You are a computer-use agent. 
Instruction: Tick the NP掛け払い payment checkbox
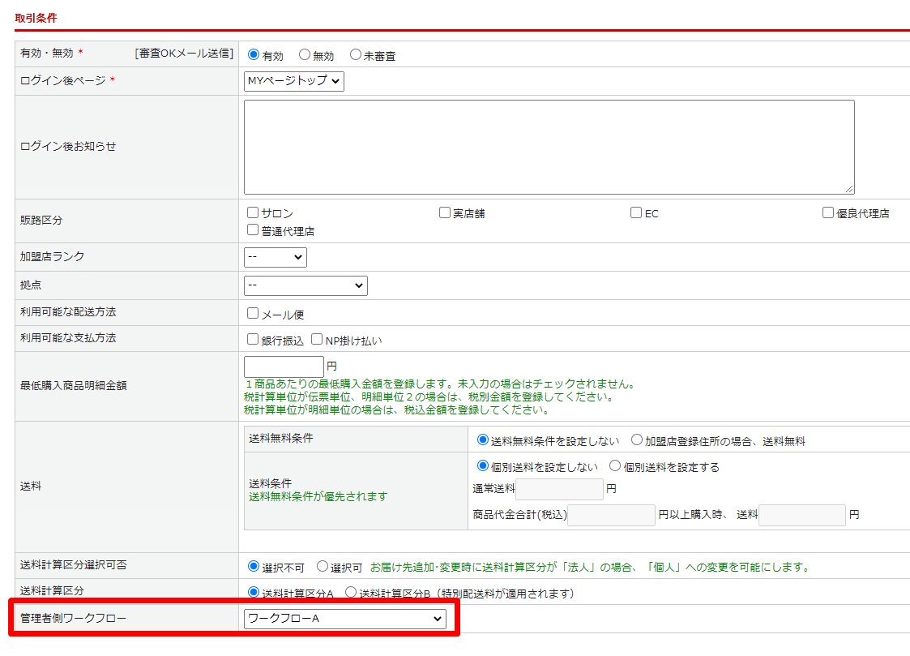pyautogui.click(x=317, y=340)
